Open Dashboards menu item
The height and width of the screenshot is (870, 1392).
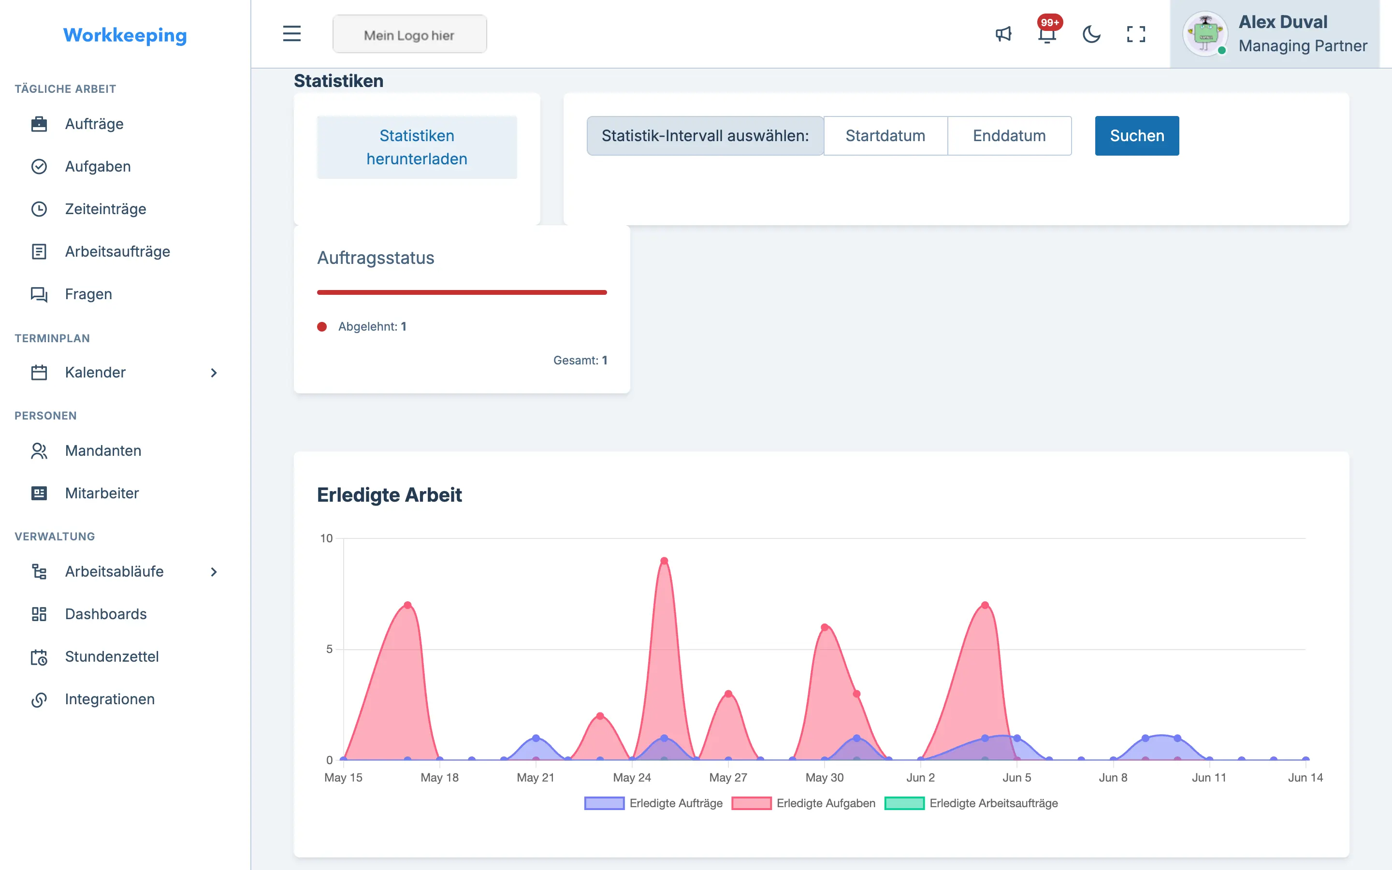106,614
